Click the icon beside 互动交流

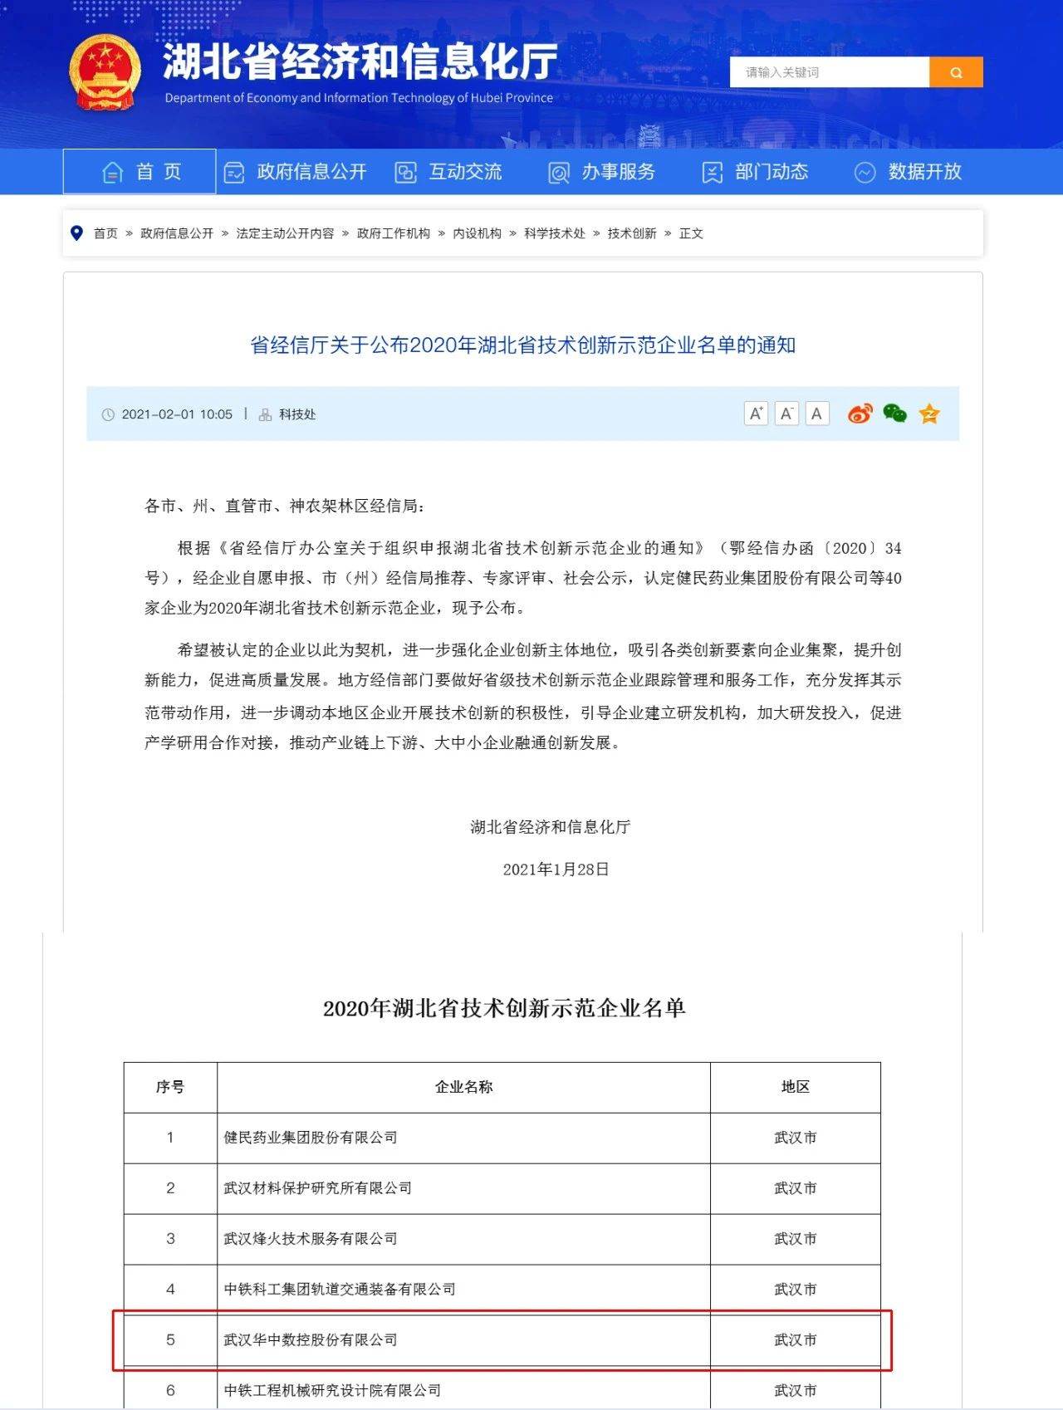[405, 173]
